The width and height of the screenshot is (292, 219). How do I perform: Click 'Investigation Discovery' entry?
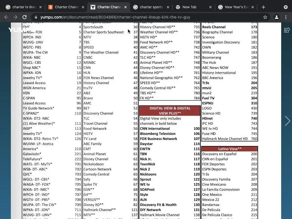221,42
